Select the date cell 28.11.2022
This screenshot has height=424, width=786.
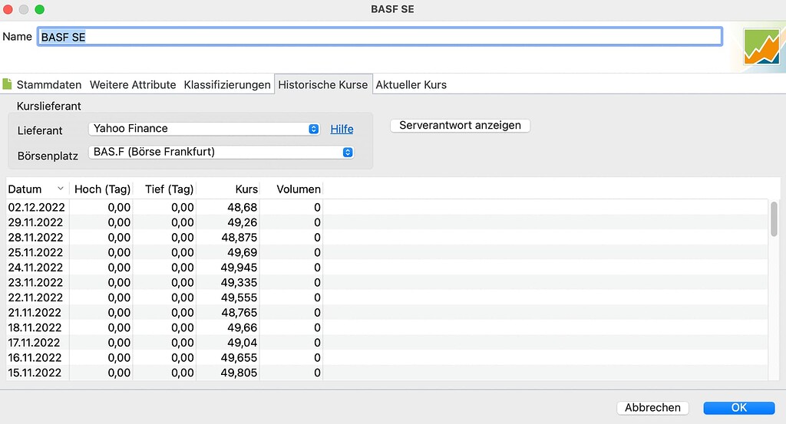[x=35, y=237]
